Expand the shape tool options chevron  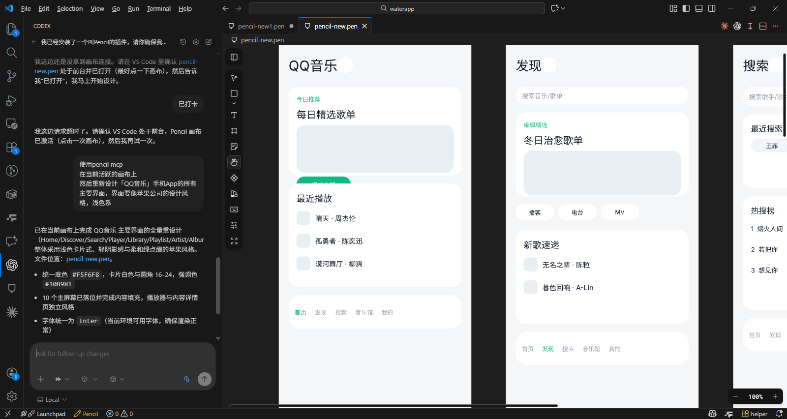234,103
